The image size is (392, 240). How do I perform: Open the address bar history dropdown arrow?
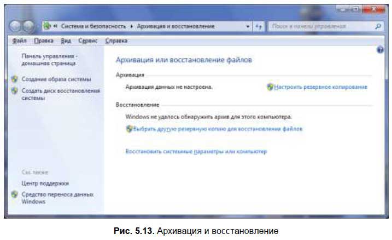coord(248,26)
